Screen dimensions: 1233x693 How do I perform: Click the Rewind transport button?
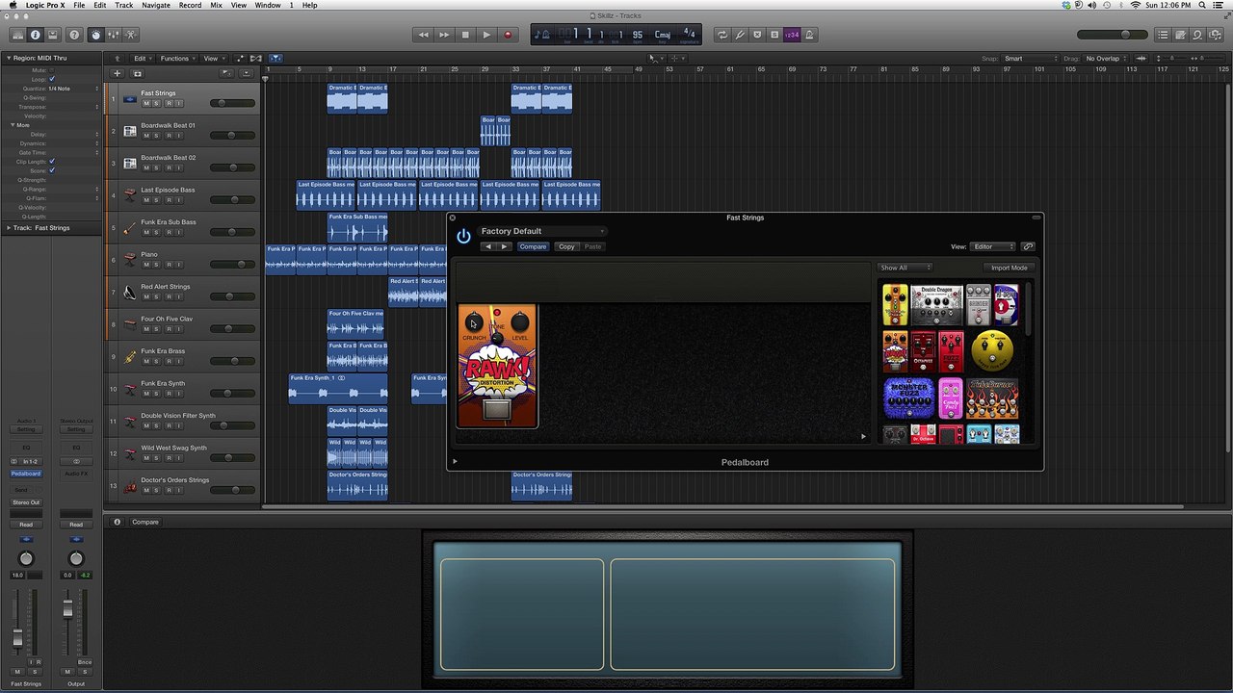coord(423,35)
